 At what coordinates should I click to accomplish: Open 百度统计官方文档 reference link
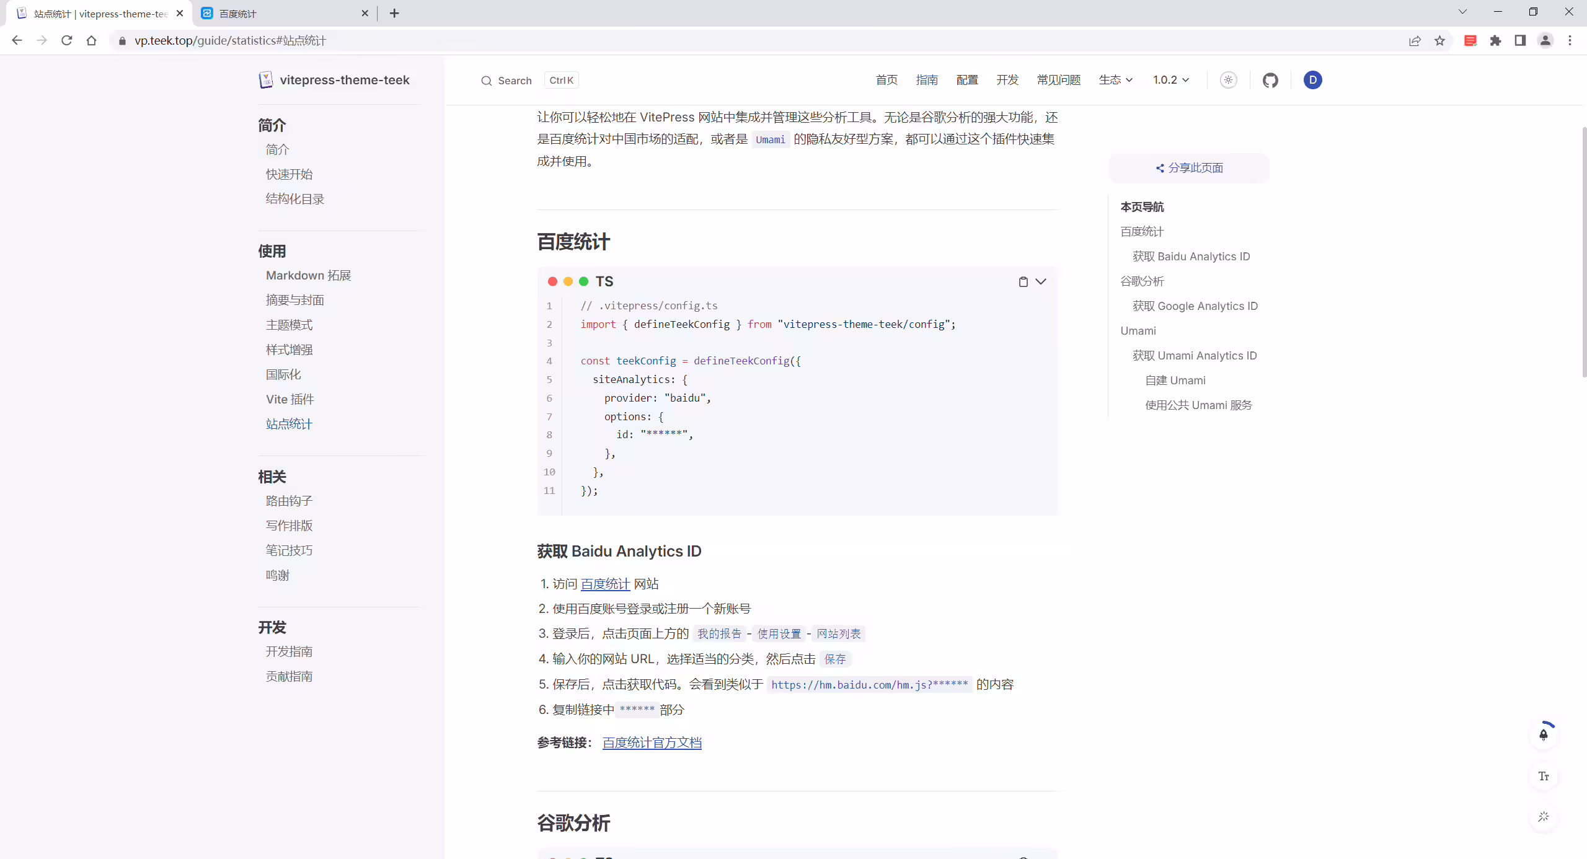point(652,742)
